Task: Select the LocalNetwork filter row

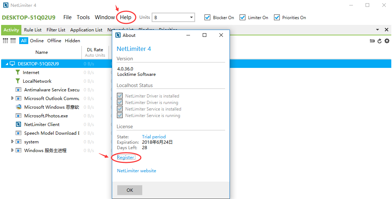Action: pyautogui.click(x=56, y=81)
